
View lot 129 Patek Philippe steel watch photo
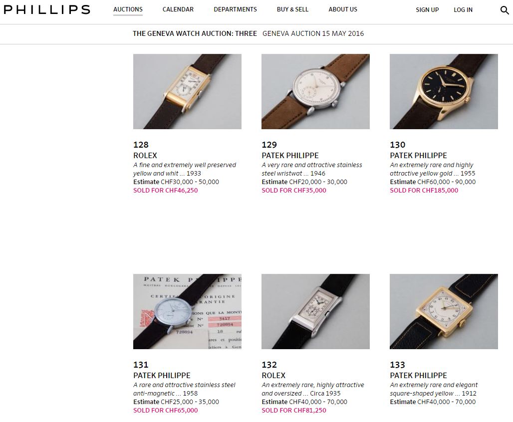click(315, 92)
